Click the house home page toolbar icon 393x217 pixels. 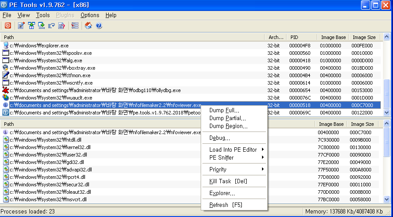coord(88,25)
